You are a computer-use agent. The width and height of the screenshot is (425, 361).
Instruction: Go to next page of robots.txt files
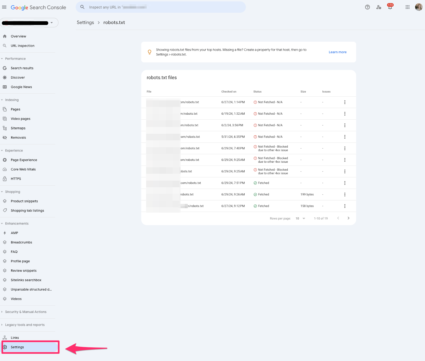[x=348, y=218]
